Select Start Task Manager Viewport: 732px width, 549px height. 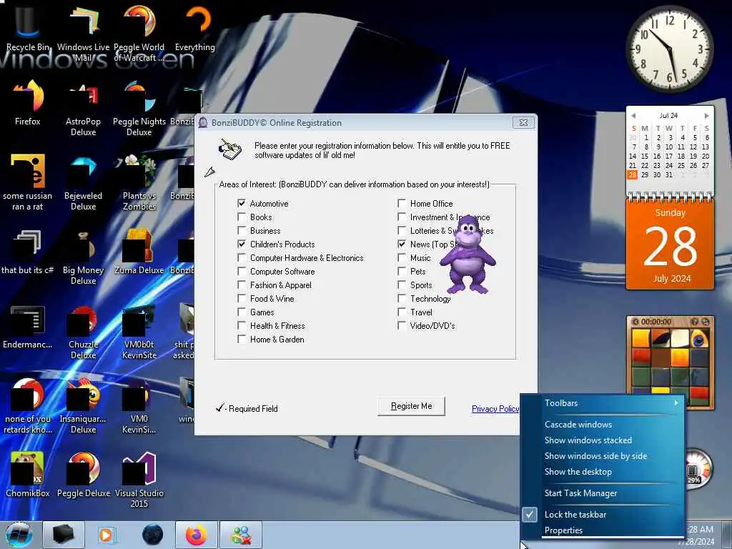click(602, 493)
